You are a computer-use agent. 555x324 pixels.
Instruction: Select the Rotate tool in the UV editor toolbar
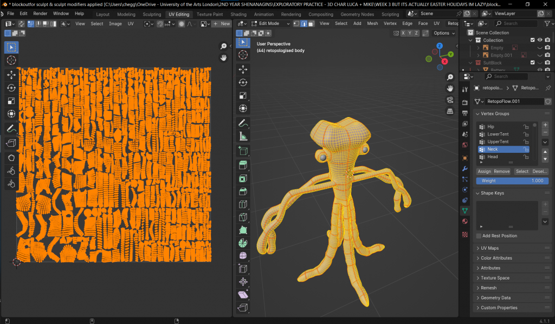point(11,88)
